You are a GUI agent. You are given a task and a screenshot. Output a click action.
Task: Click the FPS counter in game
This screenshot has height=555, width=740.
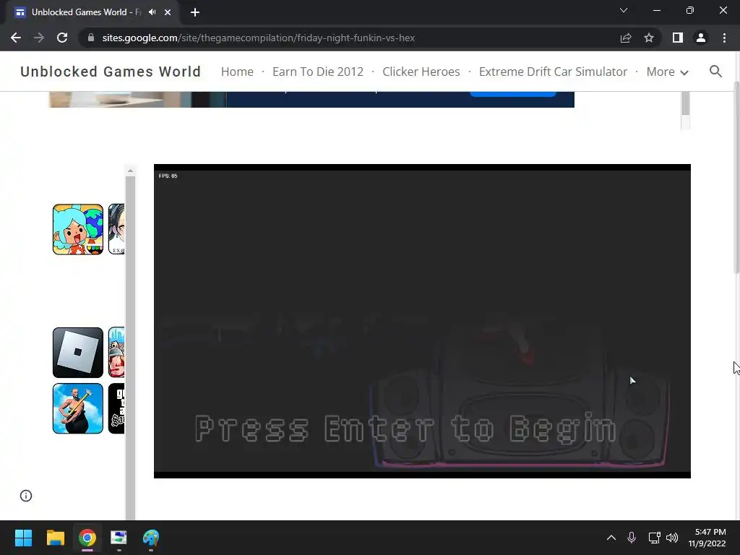click(168, 176)
